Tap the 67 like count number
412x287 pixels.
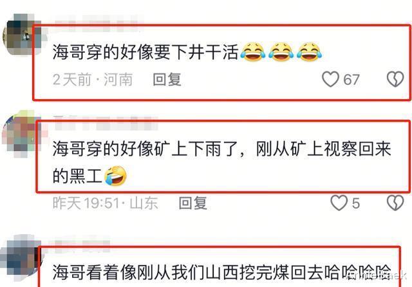[x=351, y=80]
